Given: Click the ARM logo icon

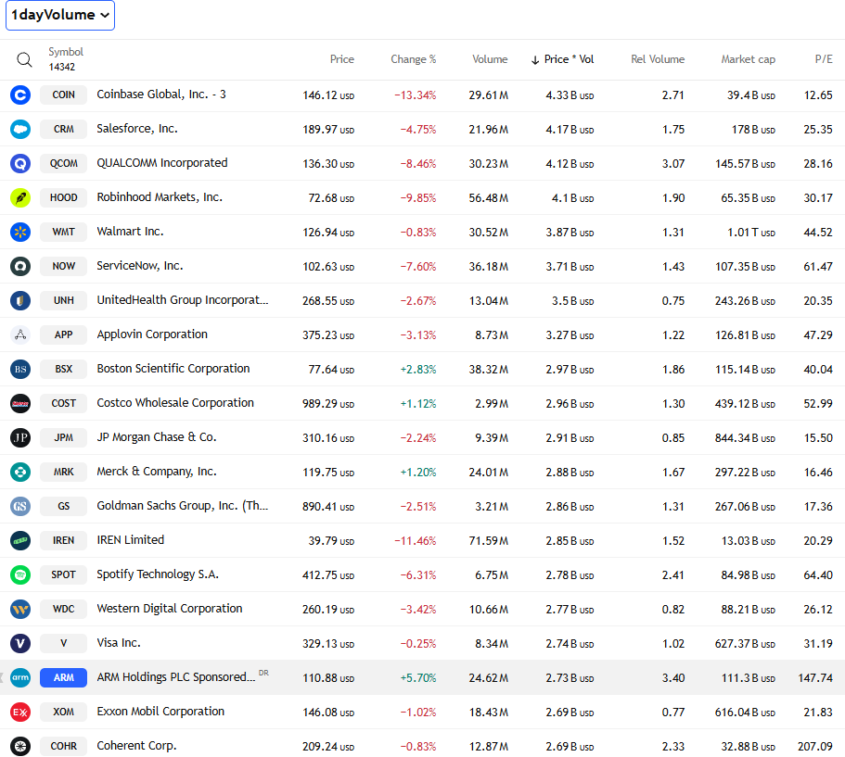Looking at the screenshot, I should [20, 678].
